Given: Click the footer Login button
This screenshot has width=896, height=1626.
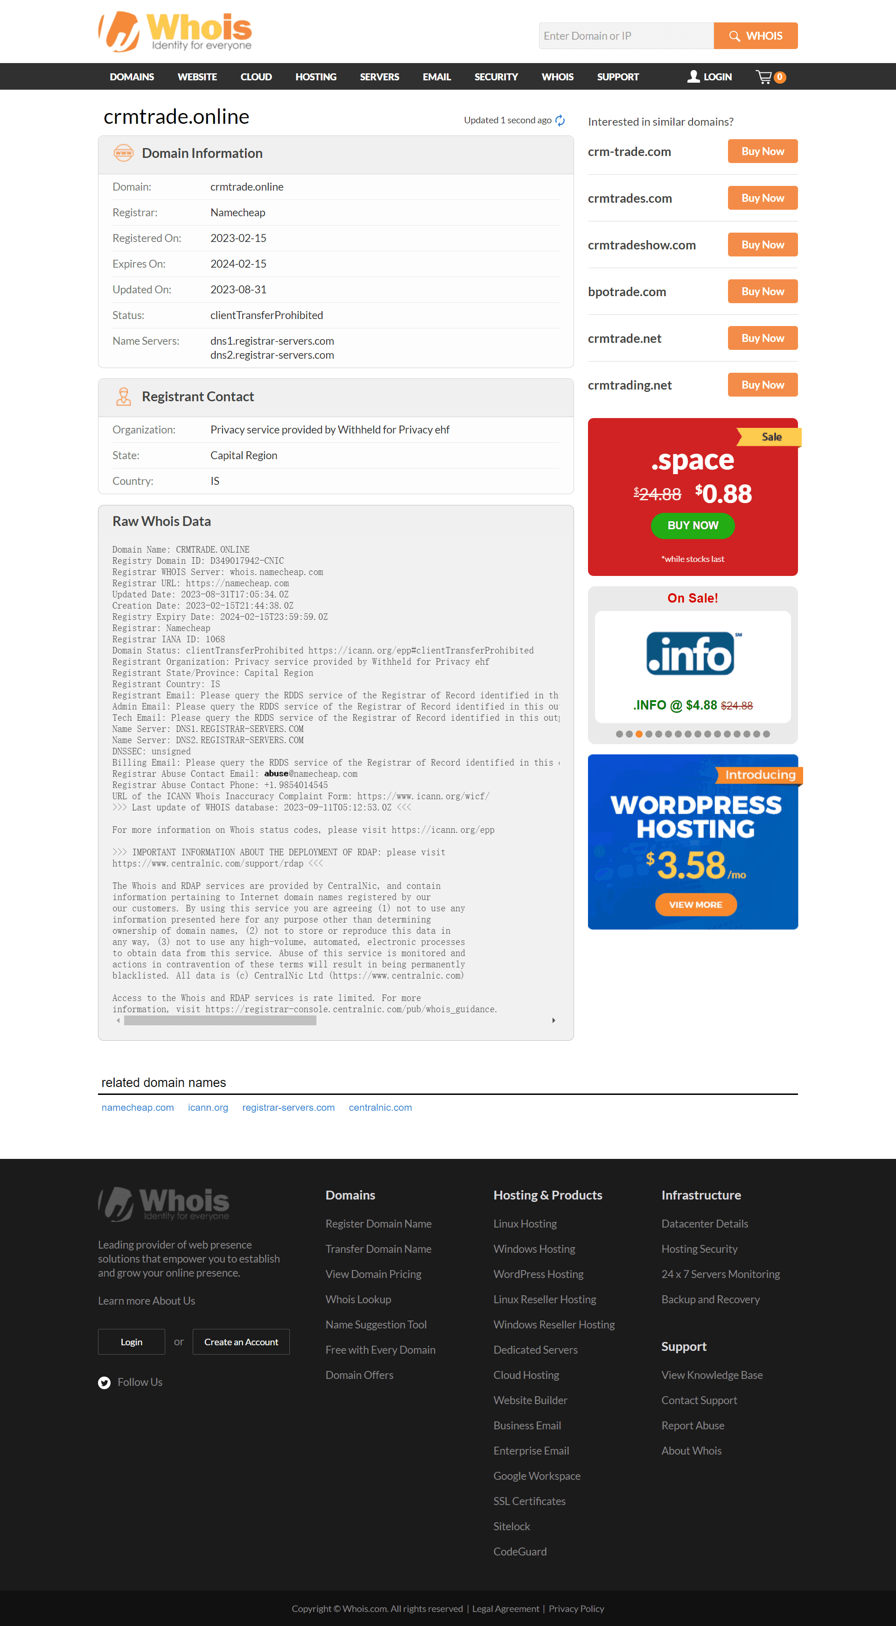Looking at the screenshot, I should (131, 1342).
